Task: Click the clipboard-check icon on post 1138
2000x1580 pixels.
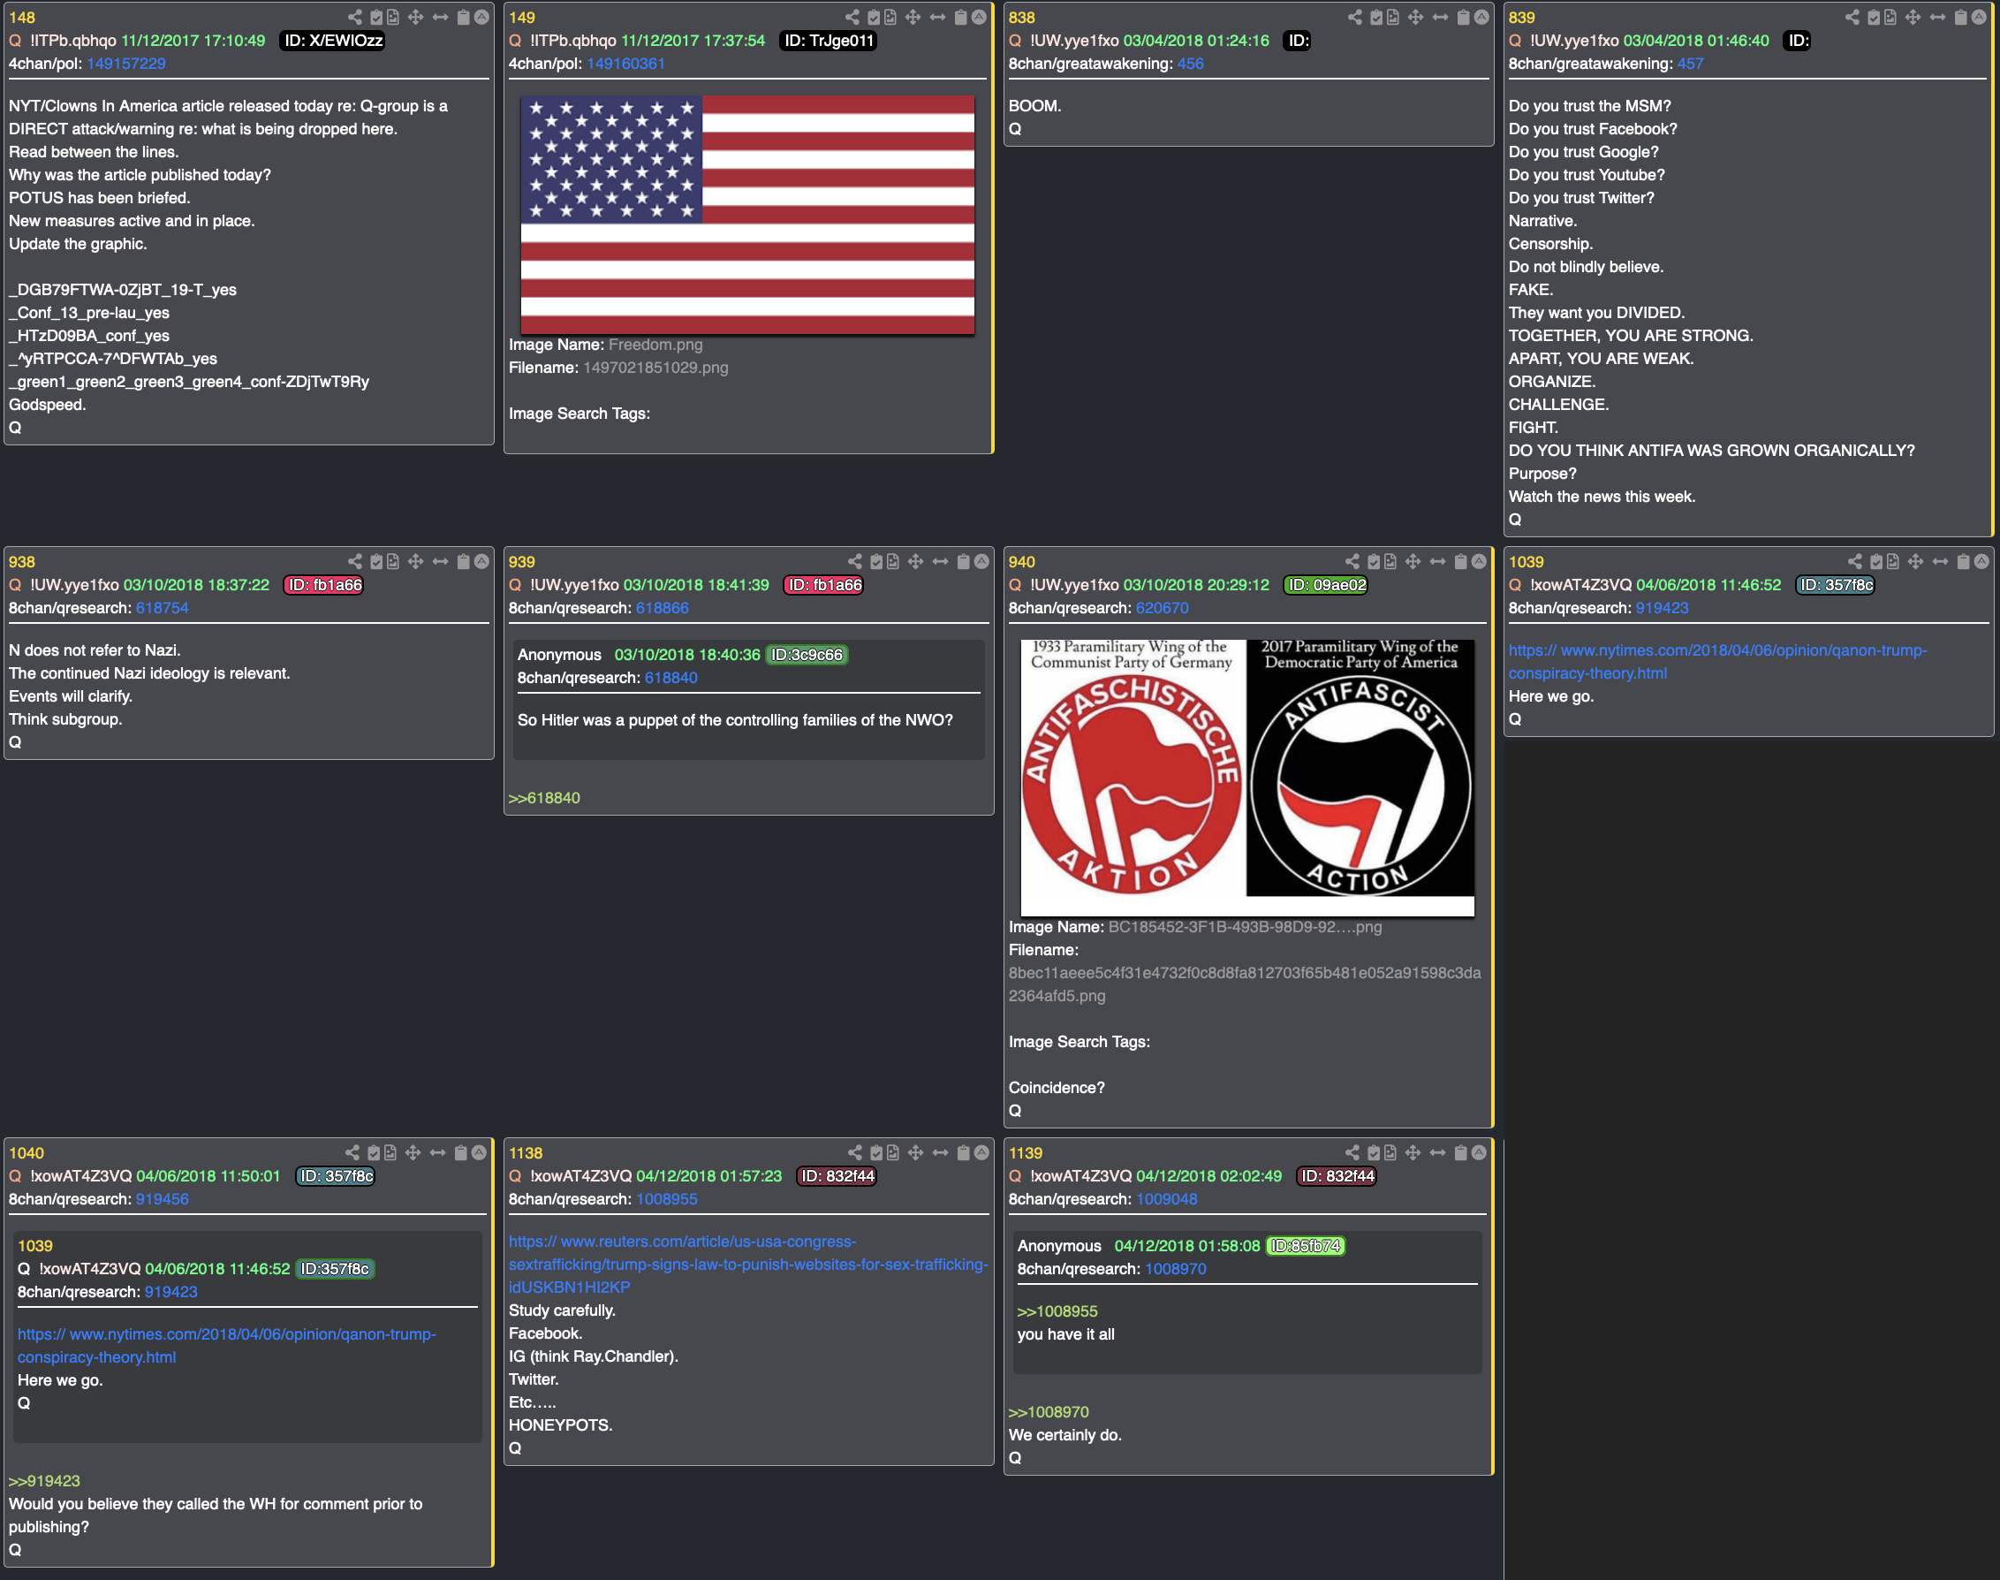Action: 876,1152
